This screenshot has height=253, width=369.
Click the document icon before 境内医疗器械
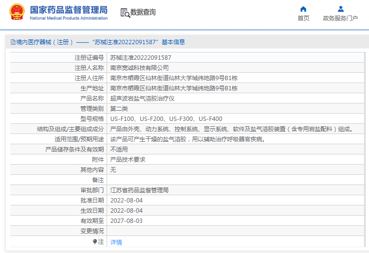coord(13,42)
